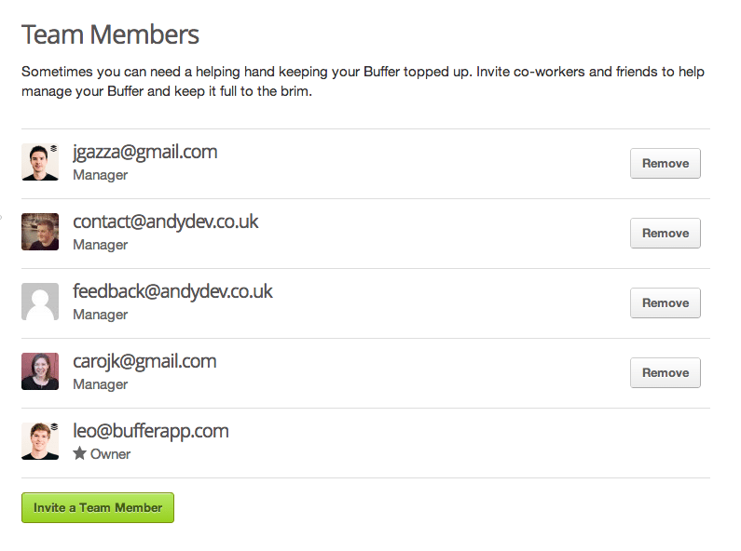Remove contact@andydev.co.uk team member
741x551 pixels.
click(665, 233)
